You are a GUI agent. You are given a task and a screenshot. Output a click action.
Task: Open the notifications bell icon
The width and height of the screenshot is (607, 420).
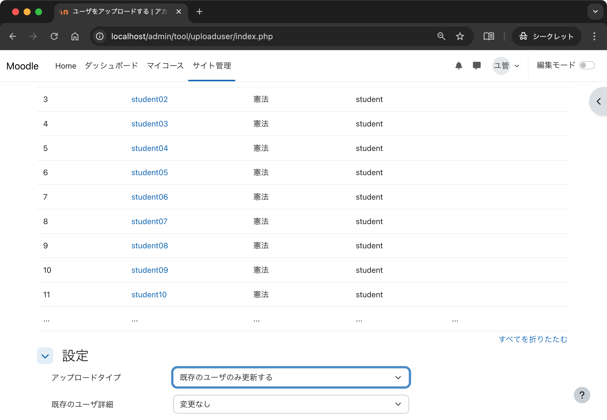tap(459, 66)
